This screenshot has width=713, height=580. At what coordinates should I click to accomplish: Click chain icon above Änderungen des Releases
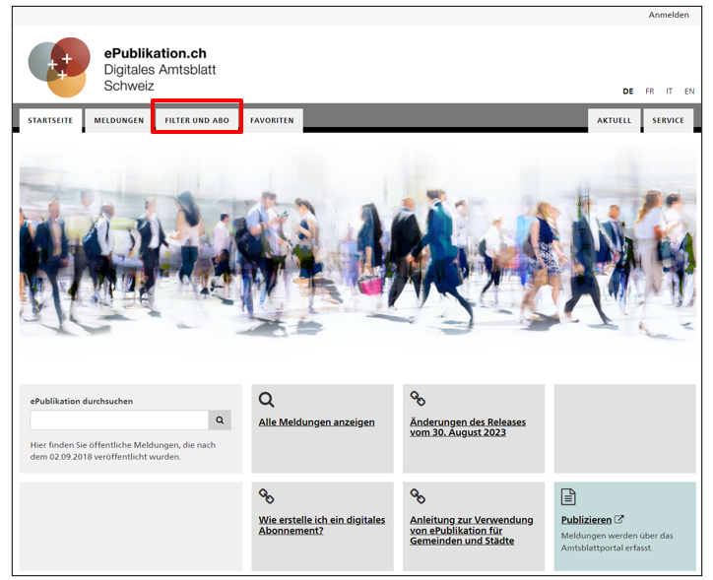[x=418, y=398]
